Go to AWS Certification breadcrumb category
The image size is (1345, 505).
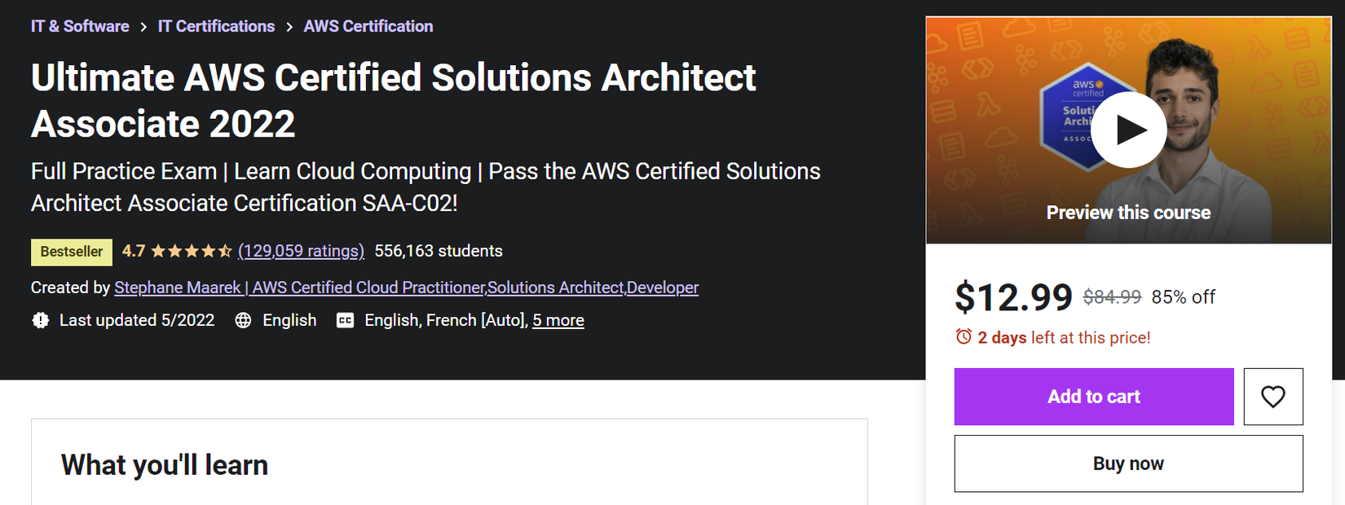pyautogui.click(x=368, y=27)
